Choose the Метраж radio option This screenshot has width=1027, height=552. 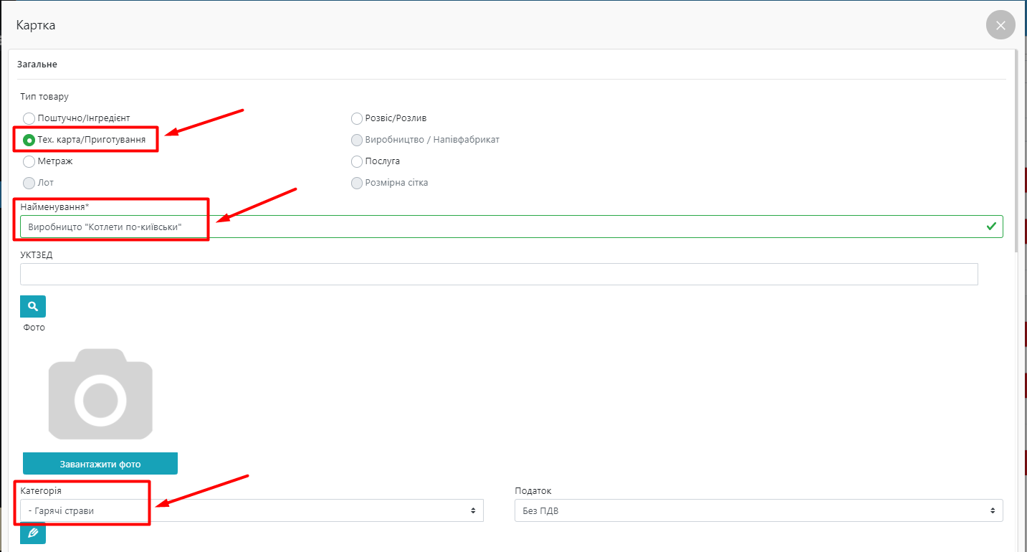pos(29,161)
